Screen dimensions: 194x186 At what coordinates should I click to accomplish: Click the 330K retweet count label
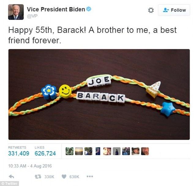point(49,177)
